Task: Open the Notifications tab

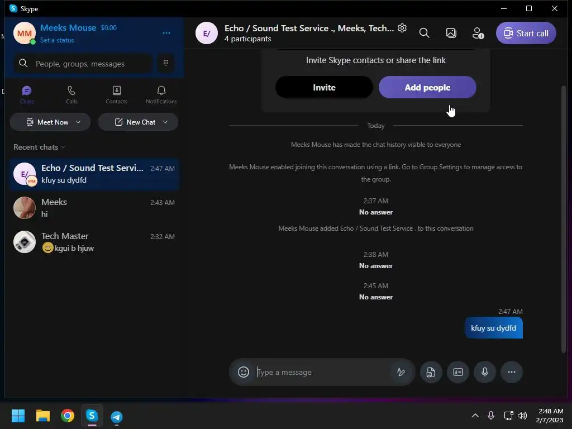Action: pos(161,95)
